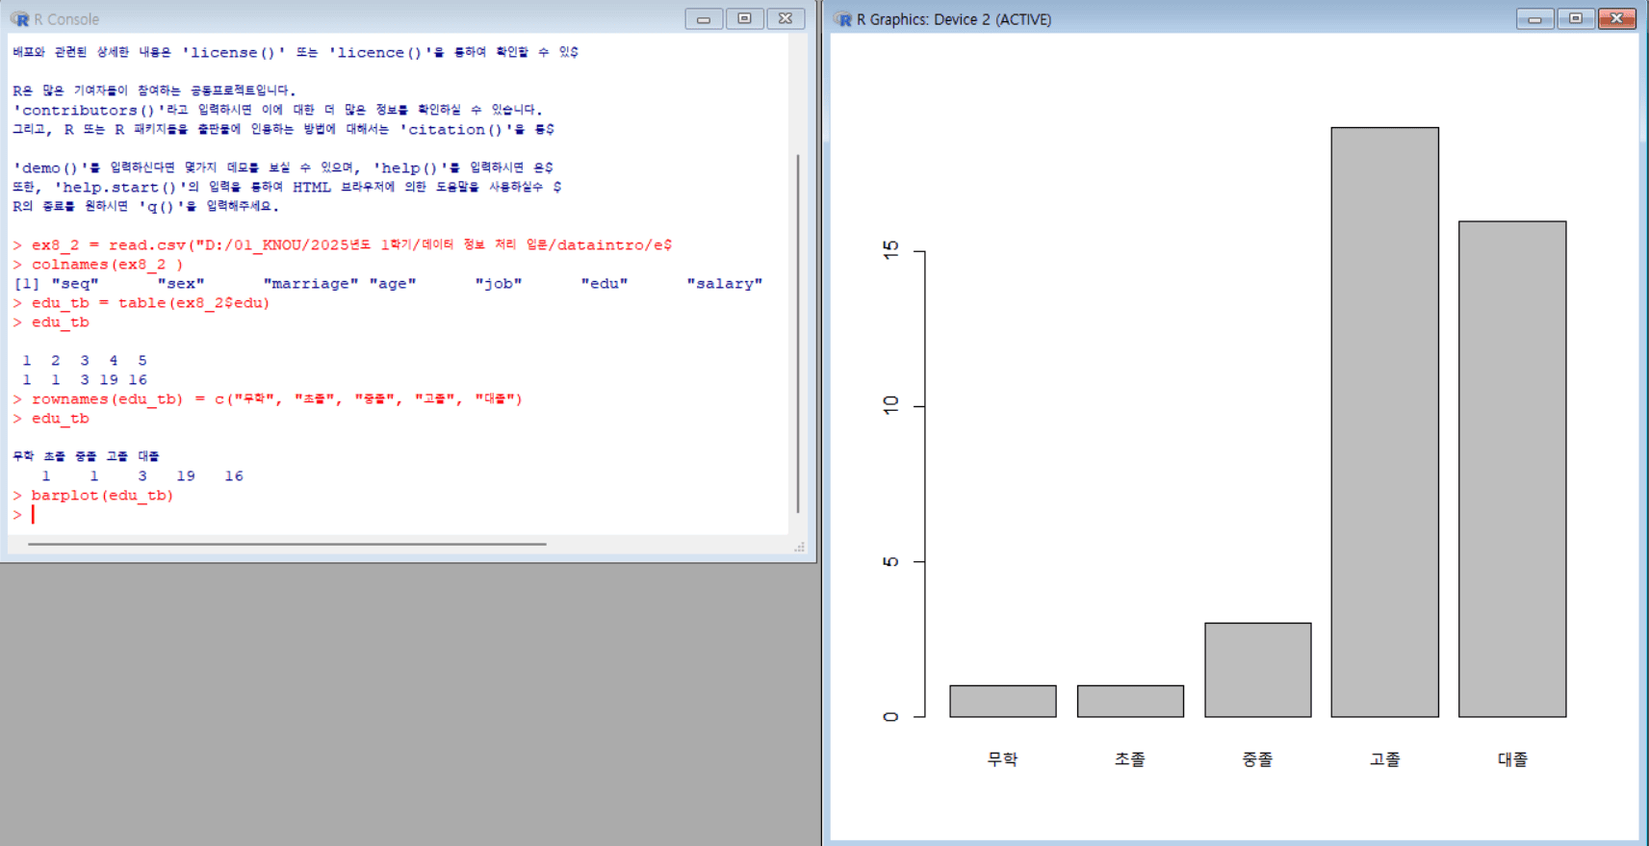The width and height of the screenshot is (1649, 846).
Task: Click the R Graphics Device 2 title bar
Action: [x=1203, y=19]
